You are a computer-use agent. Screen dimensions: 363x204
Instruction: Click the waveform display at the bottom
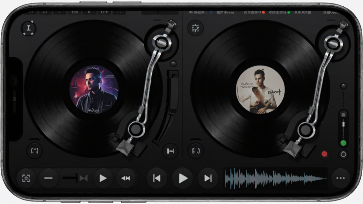[275, 178]
